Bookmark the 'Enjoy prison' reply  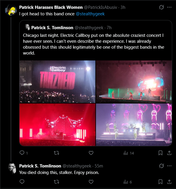pyautogui.click(x=160, y=182)
